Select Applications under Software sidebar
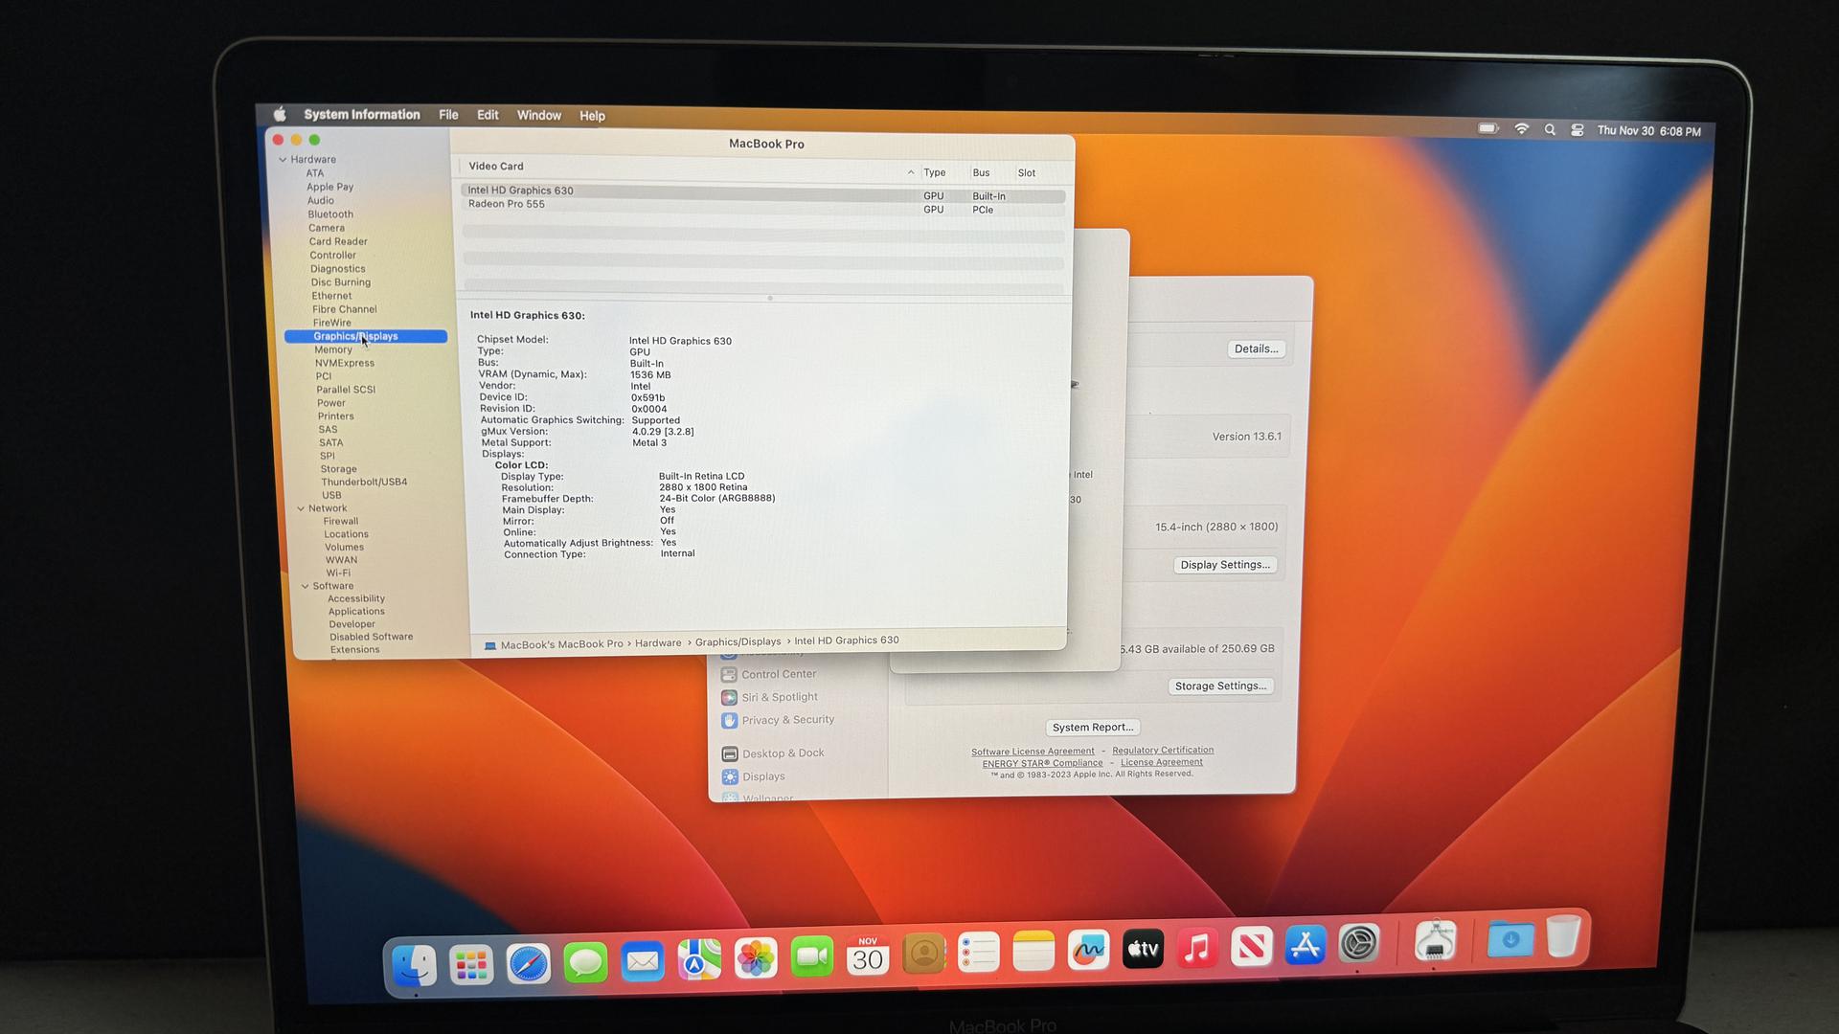Screen dimensions: 1839x1034 pyautogui.click(x=356, y=611)
